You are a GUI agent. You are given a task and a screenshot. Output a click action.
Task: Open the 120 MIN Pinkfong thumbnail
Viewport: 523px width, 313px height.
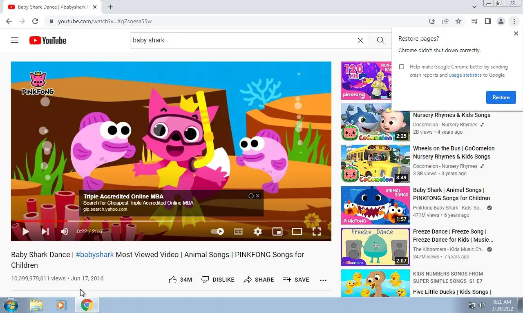[367, 81]
